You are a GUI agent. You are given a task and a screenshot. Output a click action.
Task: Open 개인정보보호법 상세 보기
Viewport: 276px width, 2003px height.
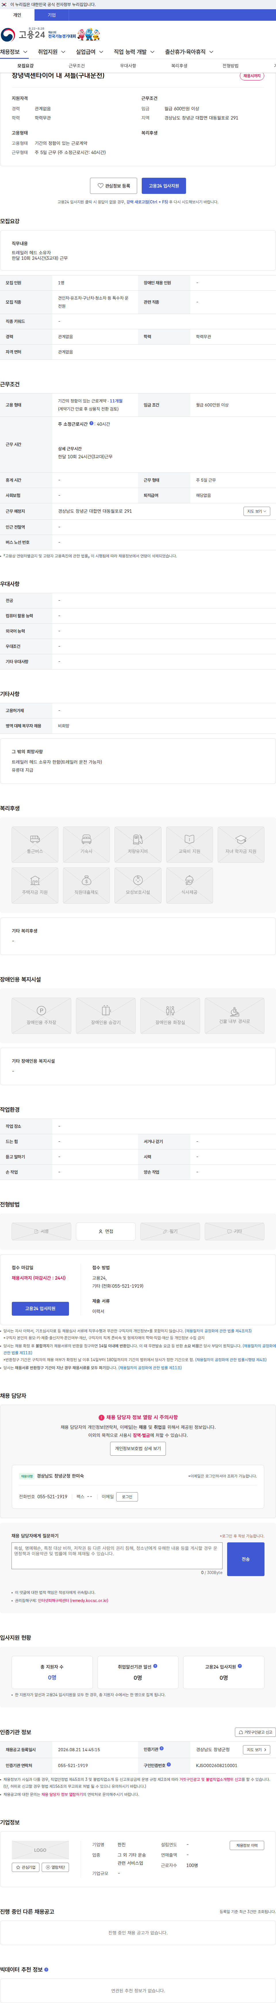pyautogui.click(x=138, y=1449)
